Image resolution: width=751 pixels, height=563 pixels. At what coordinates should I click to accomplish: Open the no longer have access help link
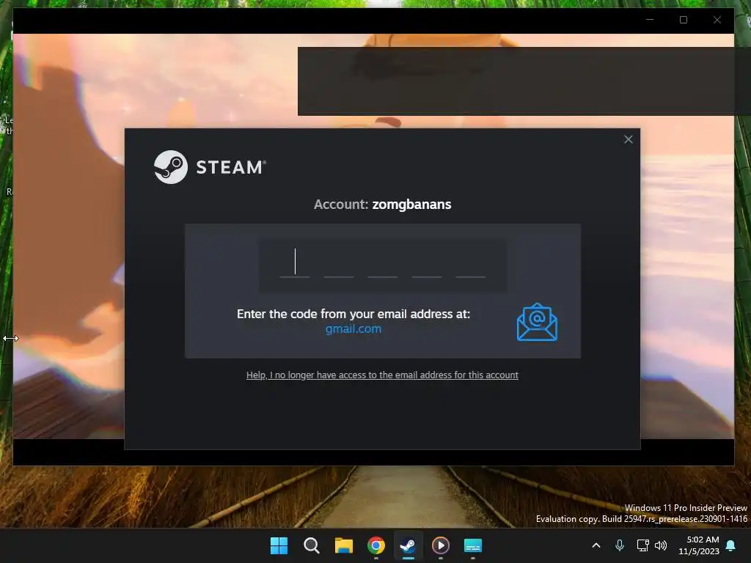pyautogui.click(x=382, y=375)
